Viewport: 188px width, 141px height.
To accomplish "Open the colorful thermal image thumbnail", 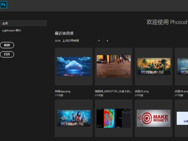I will pyautogui.click(x=114, y=118).
